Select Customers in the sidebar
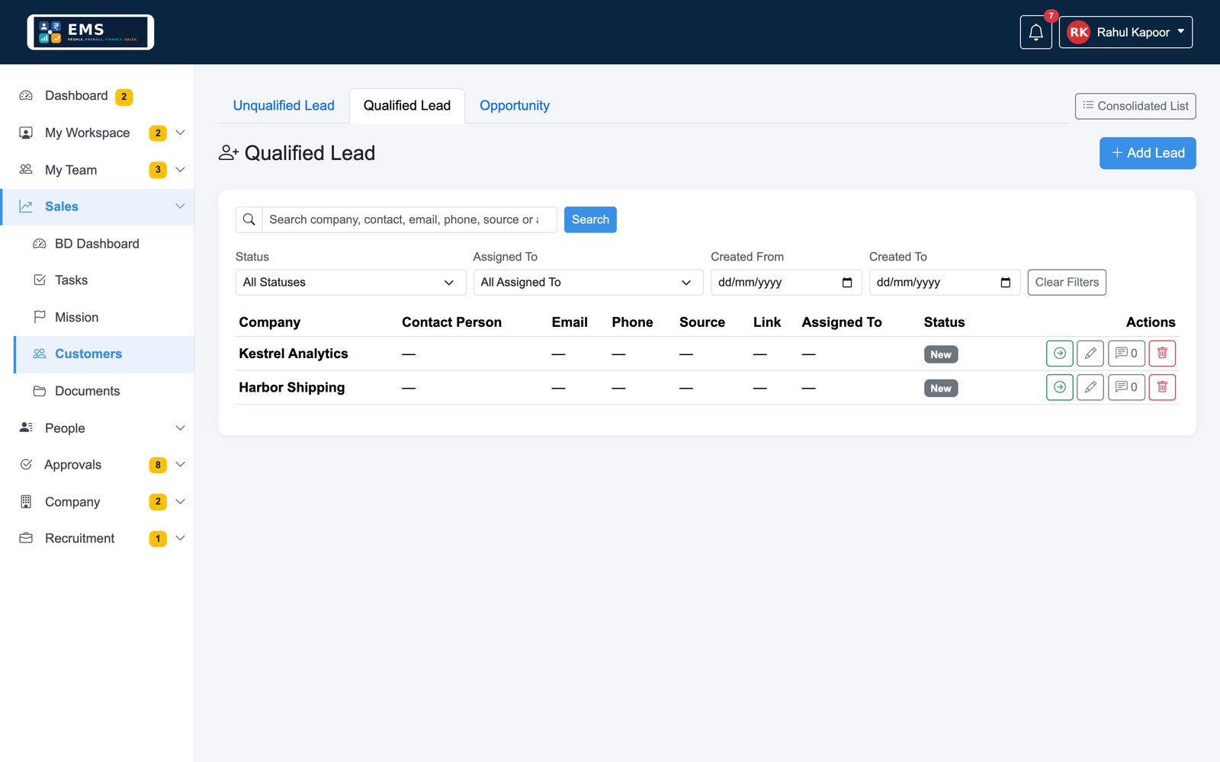Viewport: 1220px width, 762px height. click(x=104, y=354)
